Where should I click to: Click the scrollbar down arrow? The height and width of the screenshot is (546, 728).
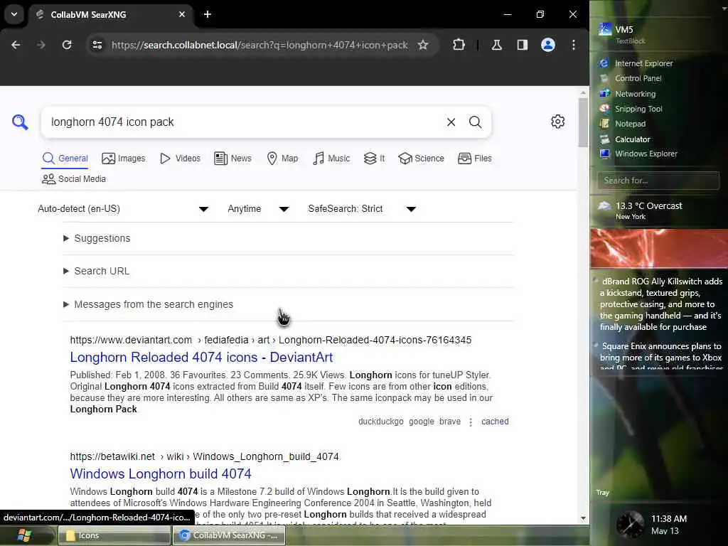pos(583,518)
